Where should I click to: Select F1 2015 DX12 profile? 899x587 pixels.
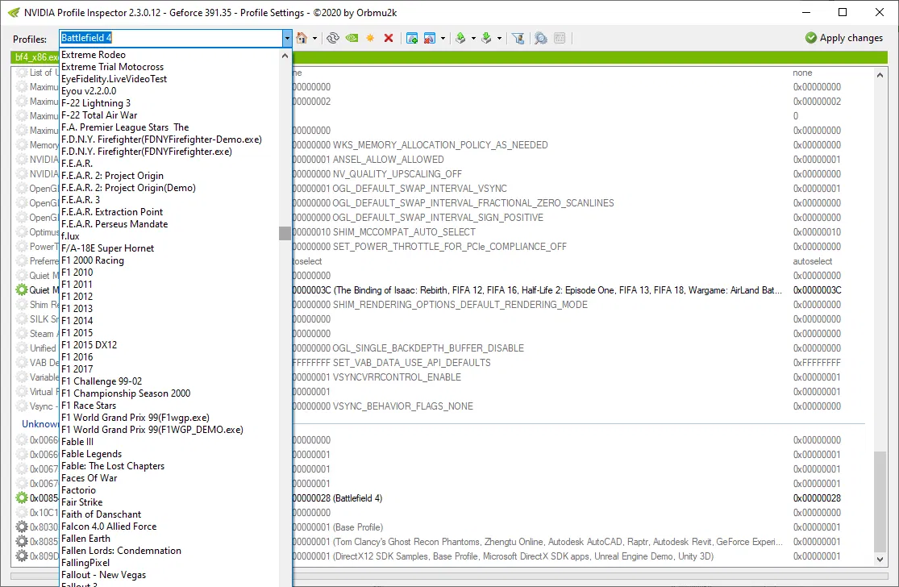[89, 344]
